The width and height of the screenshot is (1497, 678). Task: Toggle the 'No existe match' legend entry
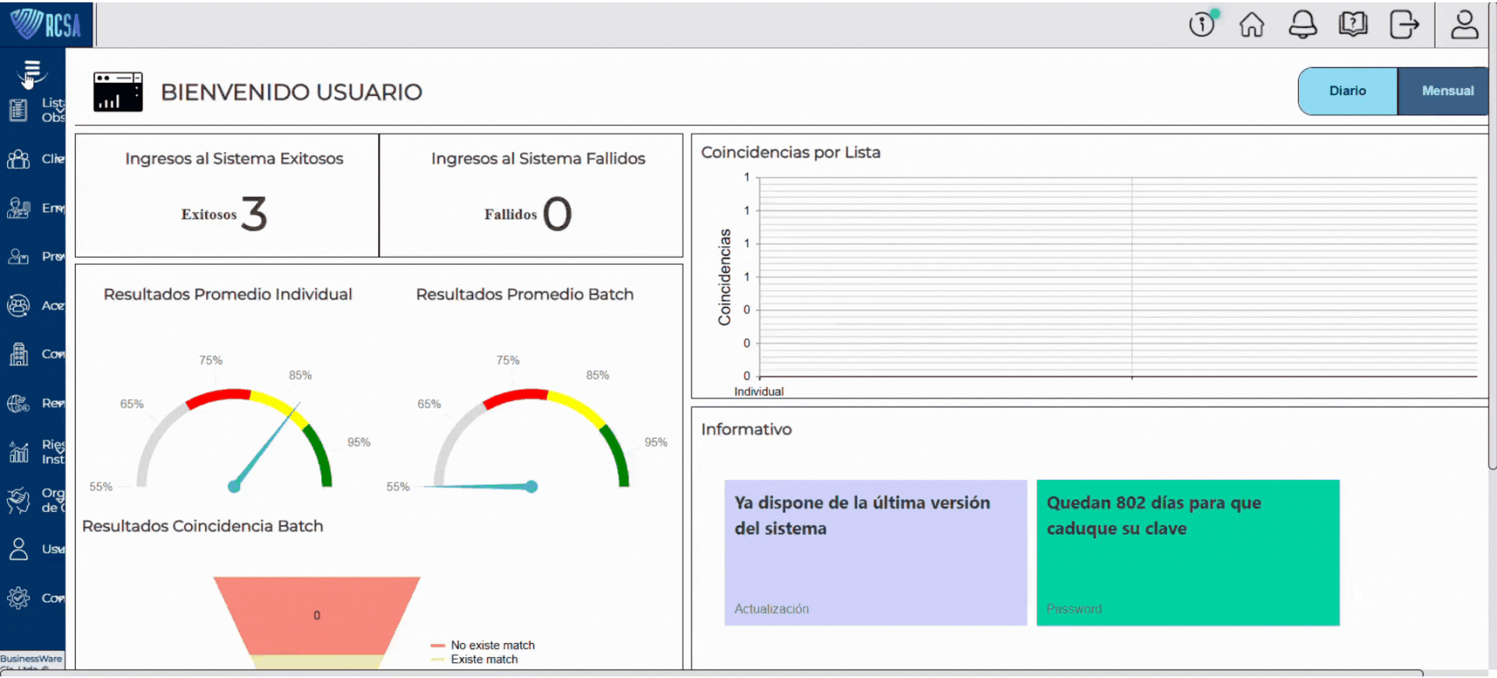pos(492,645)
